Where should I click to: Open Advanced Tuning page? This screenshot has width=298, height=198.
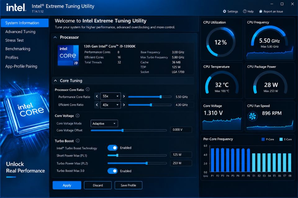[20, 32]
